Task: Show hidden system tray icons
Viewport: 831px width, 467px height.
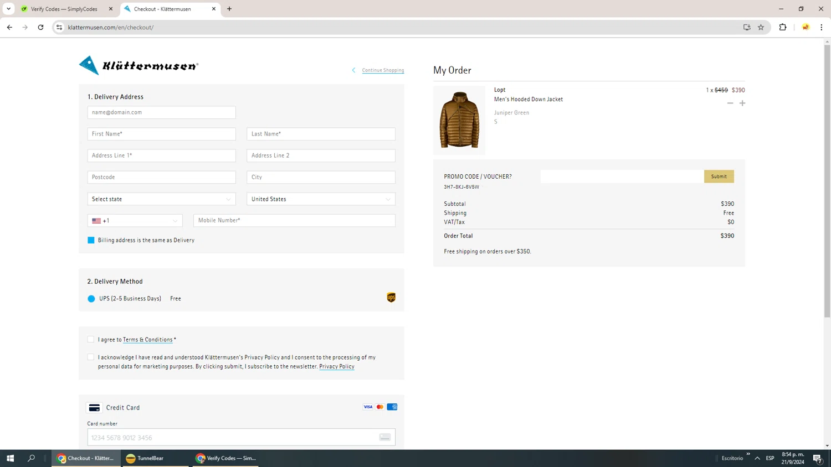Action: (757, 458)
